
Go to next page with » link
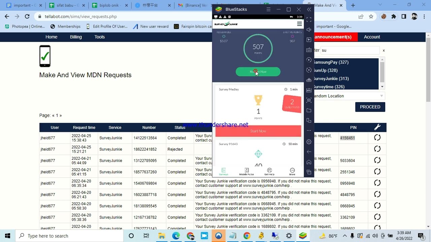[61, 115]
